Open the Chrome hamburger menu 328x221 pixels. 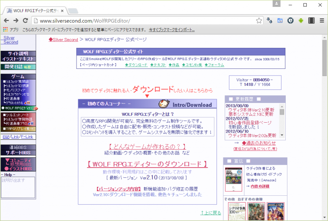tap(322, 21)
